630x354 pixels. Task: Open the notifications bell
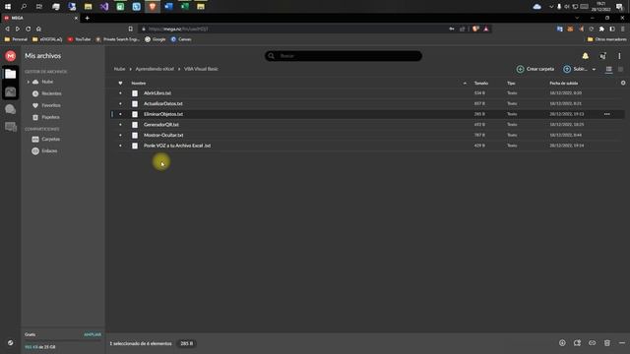coord(586,56)
